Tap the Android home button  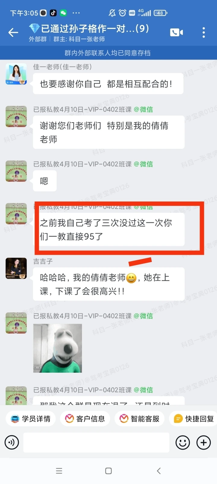[108, 471]
